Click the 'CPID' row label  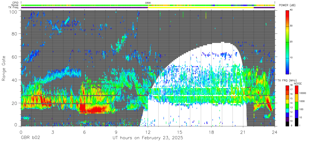16,3
